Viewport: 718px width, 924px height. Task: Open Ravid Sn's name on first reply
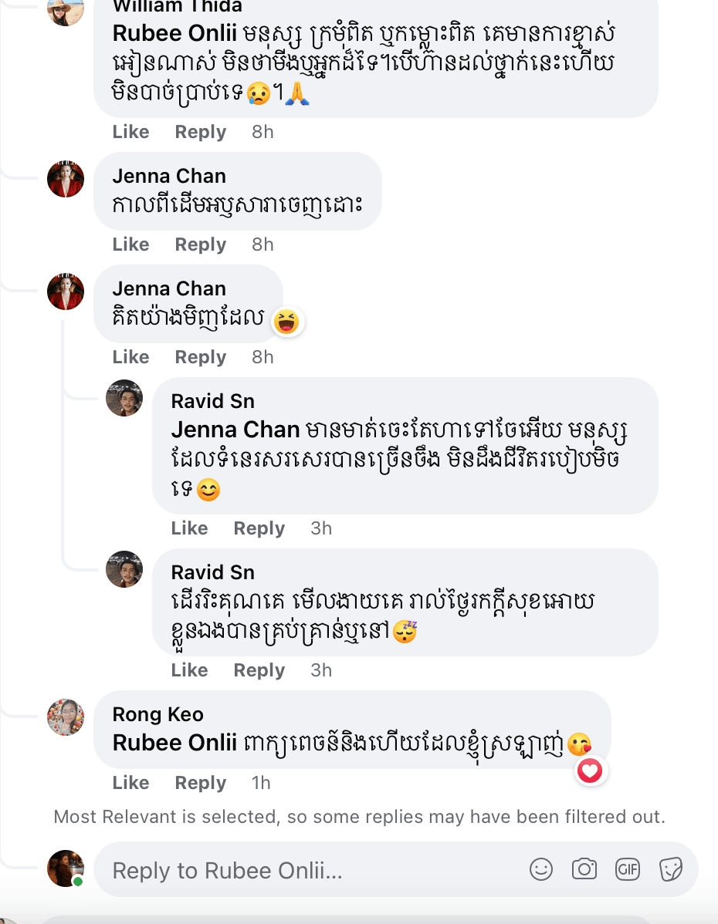[x=212, y=401]
